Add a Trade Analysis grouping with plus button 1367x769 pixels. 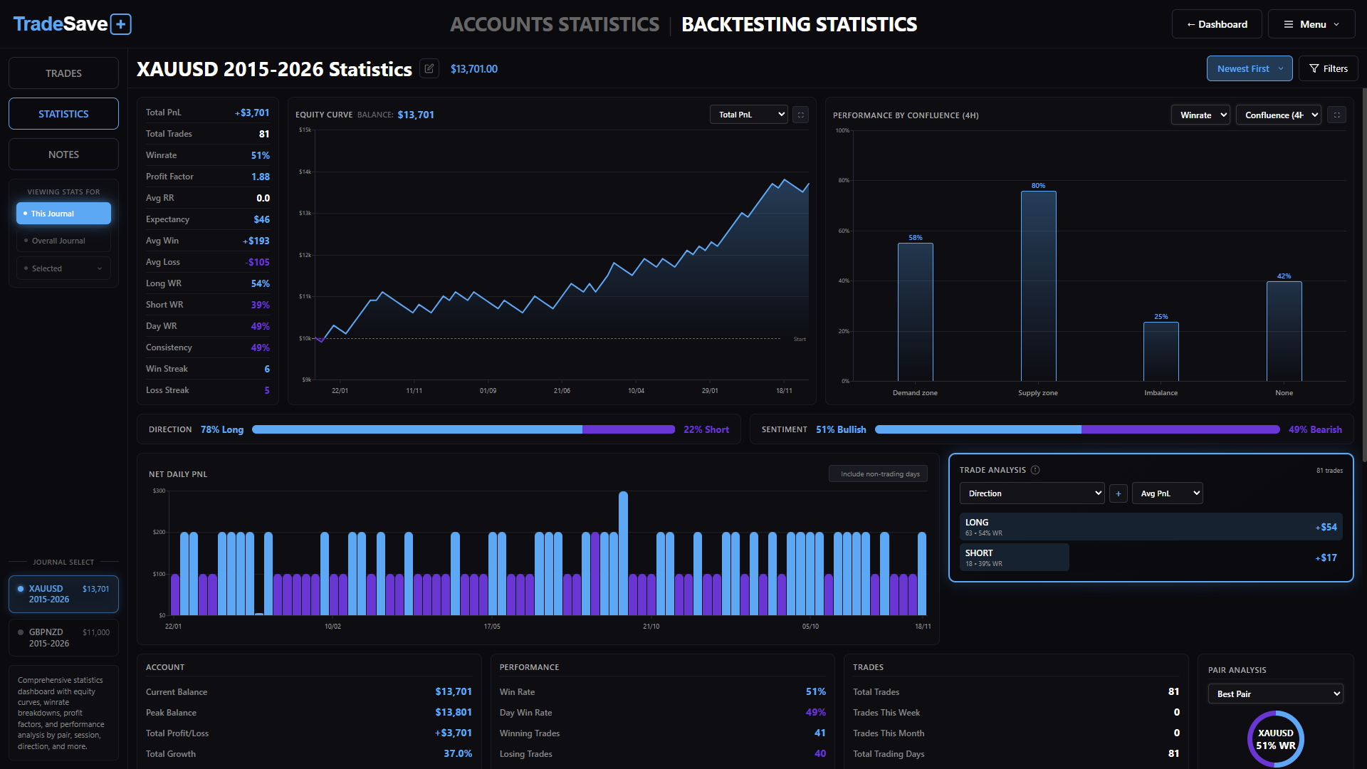[1118, 493]
